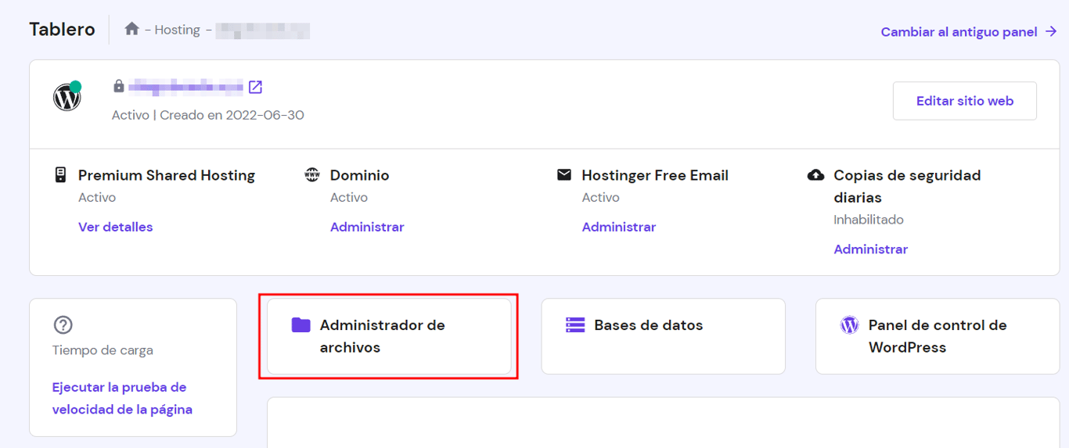Click the purple folder icon for file manager
The image size is (1069, 448).
click(x=301, y=324)
